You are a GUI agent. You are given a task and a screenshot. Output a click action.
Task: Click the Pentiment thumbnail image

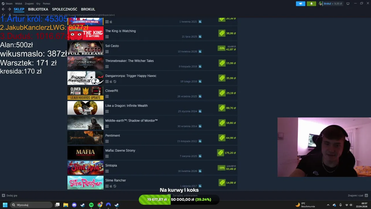[x=85, y=138]
